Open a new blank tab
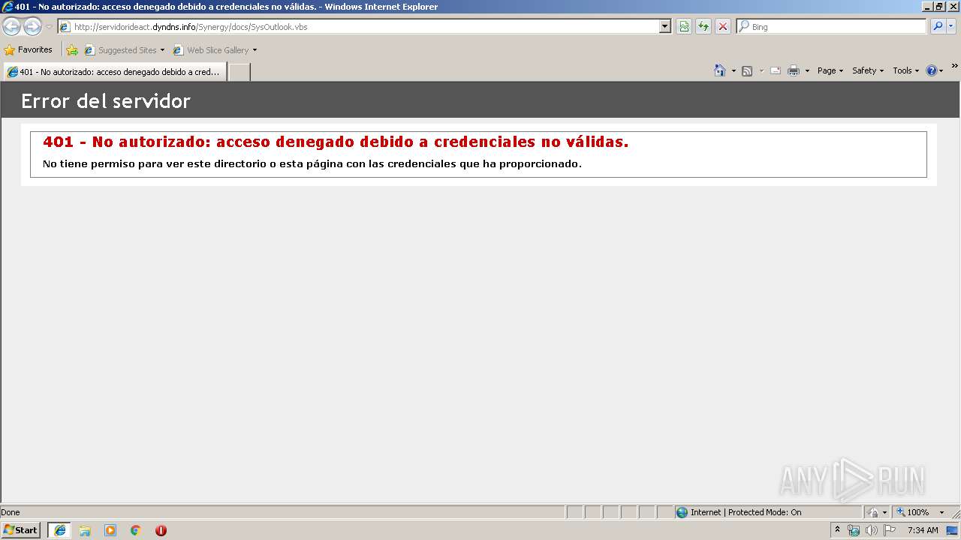 pos(239,72)
